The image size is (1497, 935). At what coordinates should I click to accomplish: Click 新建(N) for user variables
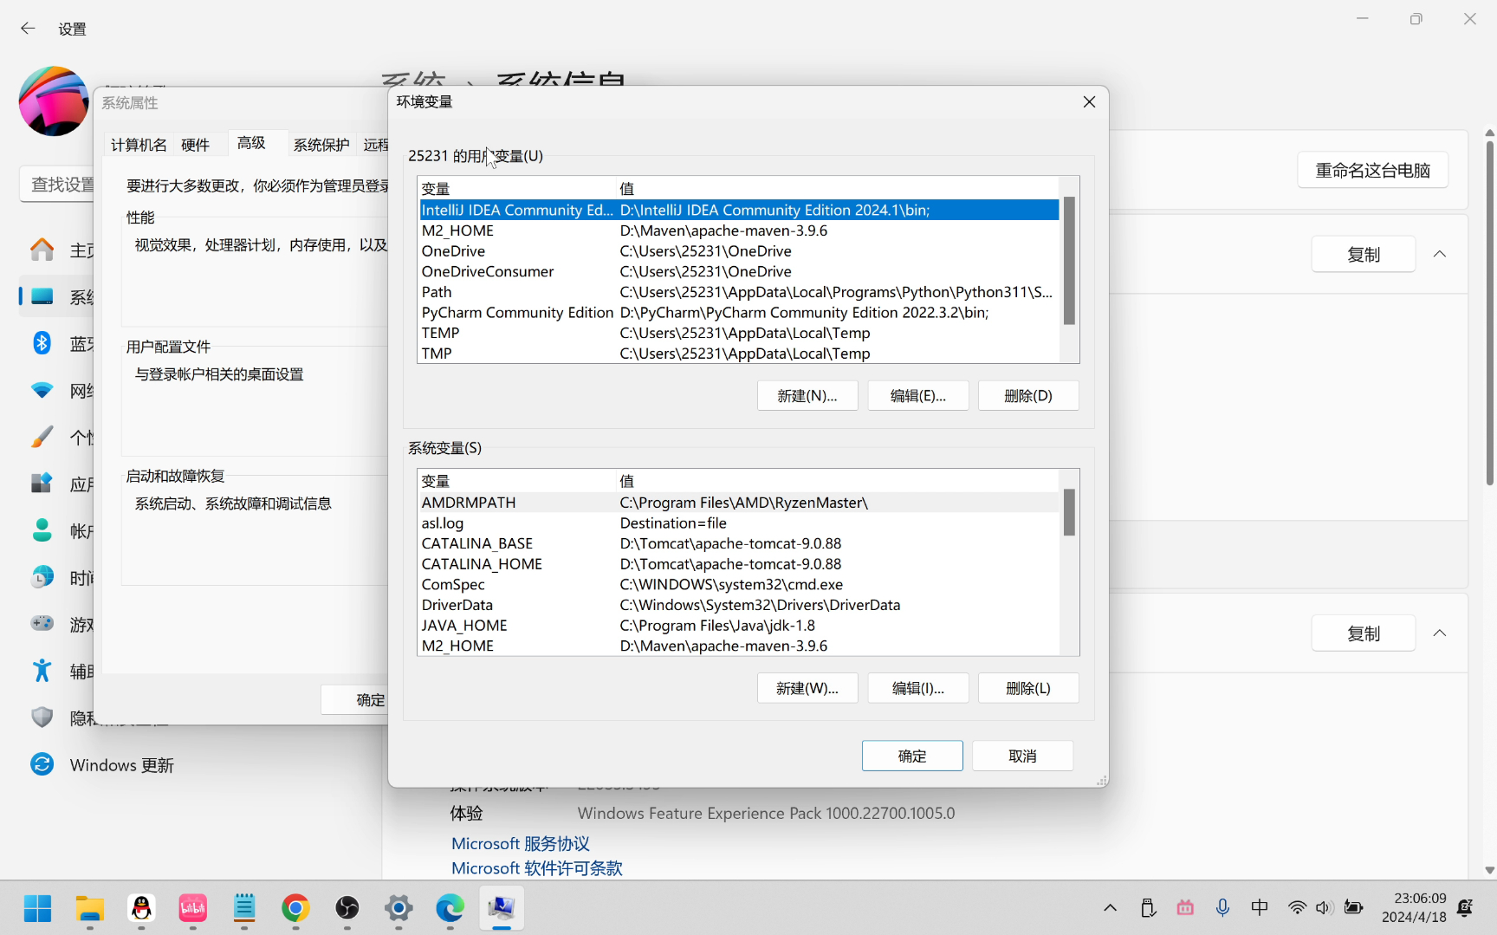(x=807, y=396)
